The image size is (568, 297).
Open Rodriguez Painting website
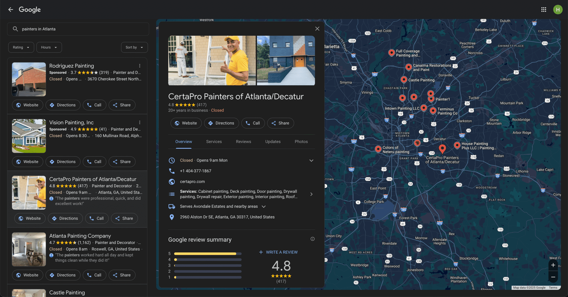(x=28, y=105)
